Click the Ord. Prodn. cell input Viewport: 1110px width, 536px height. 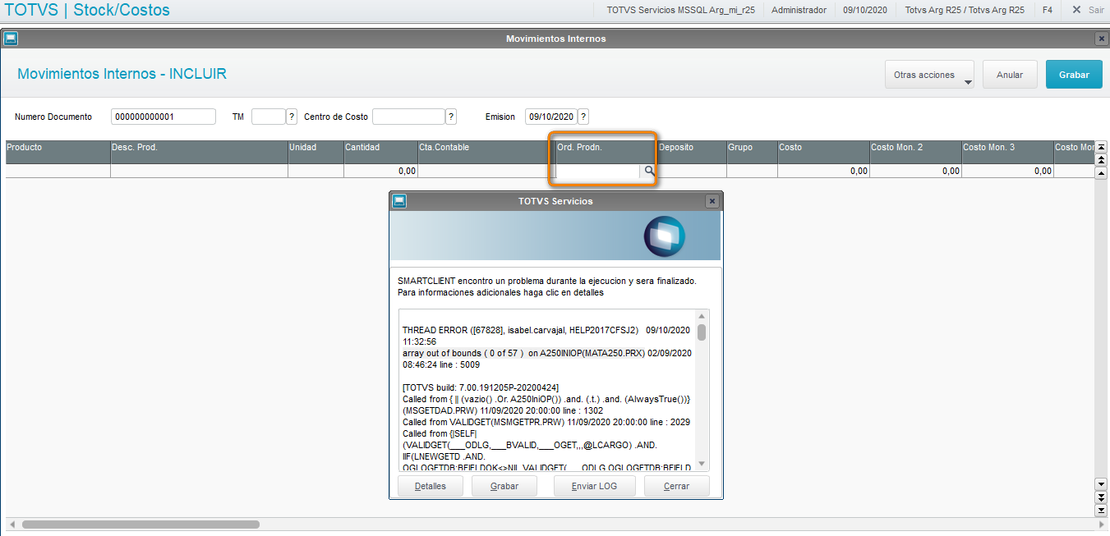tap(598, 171)
